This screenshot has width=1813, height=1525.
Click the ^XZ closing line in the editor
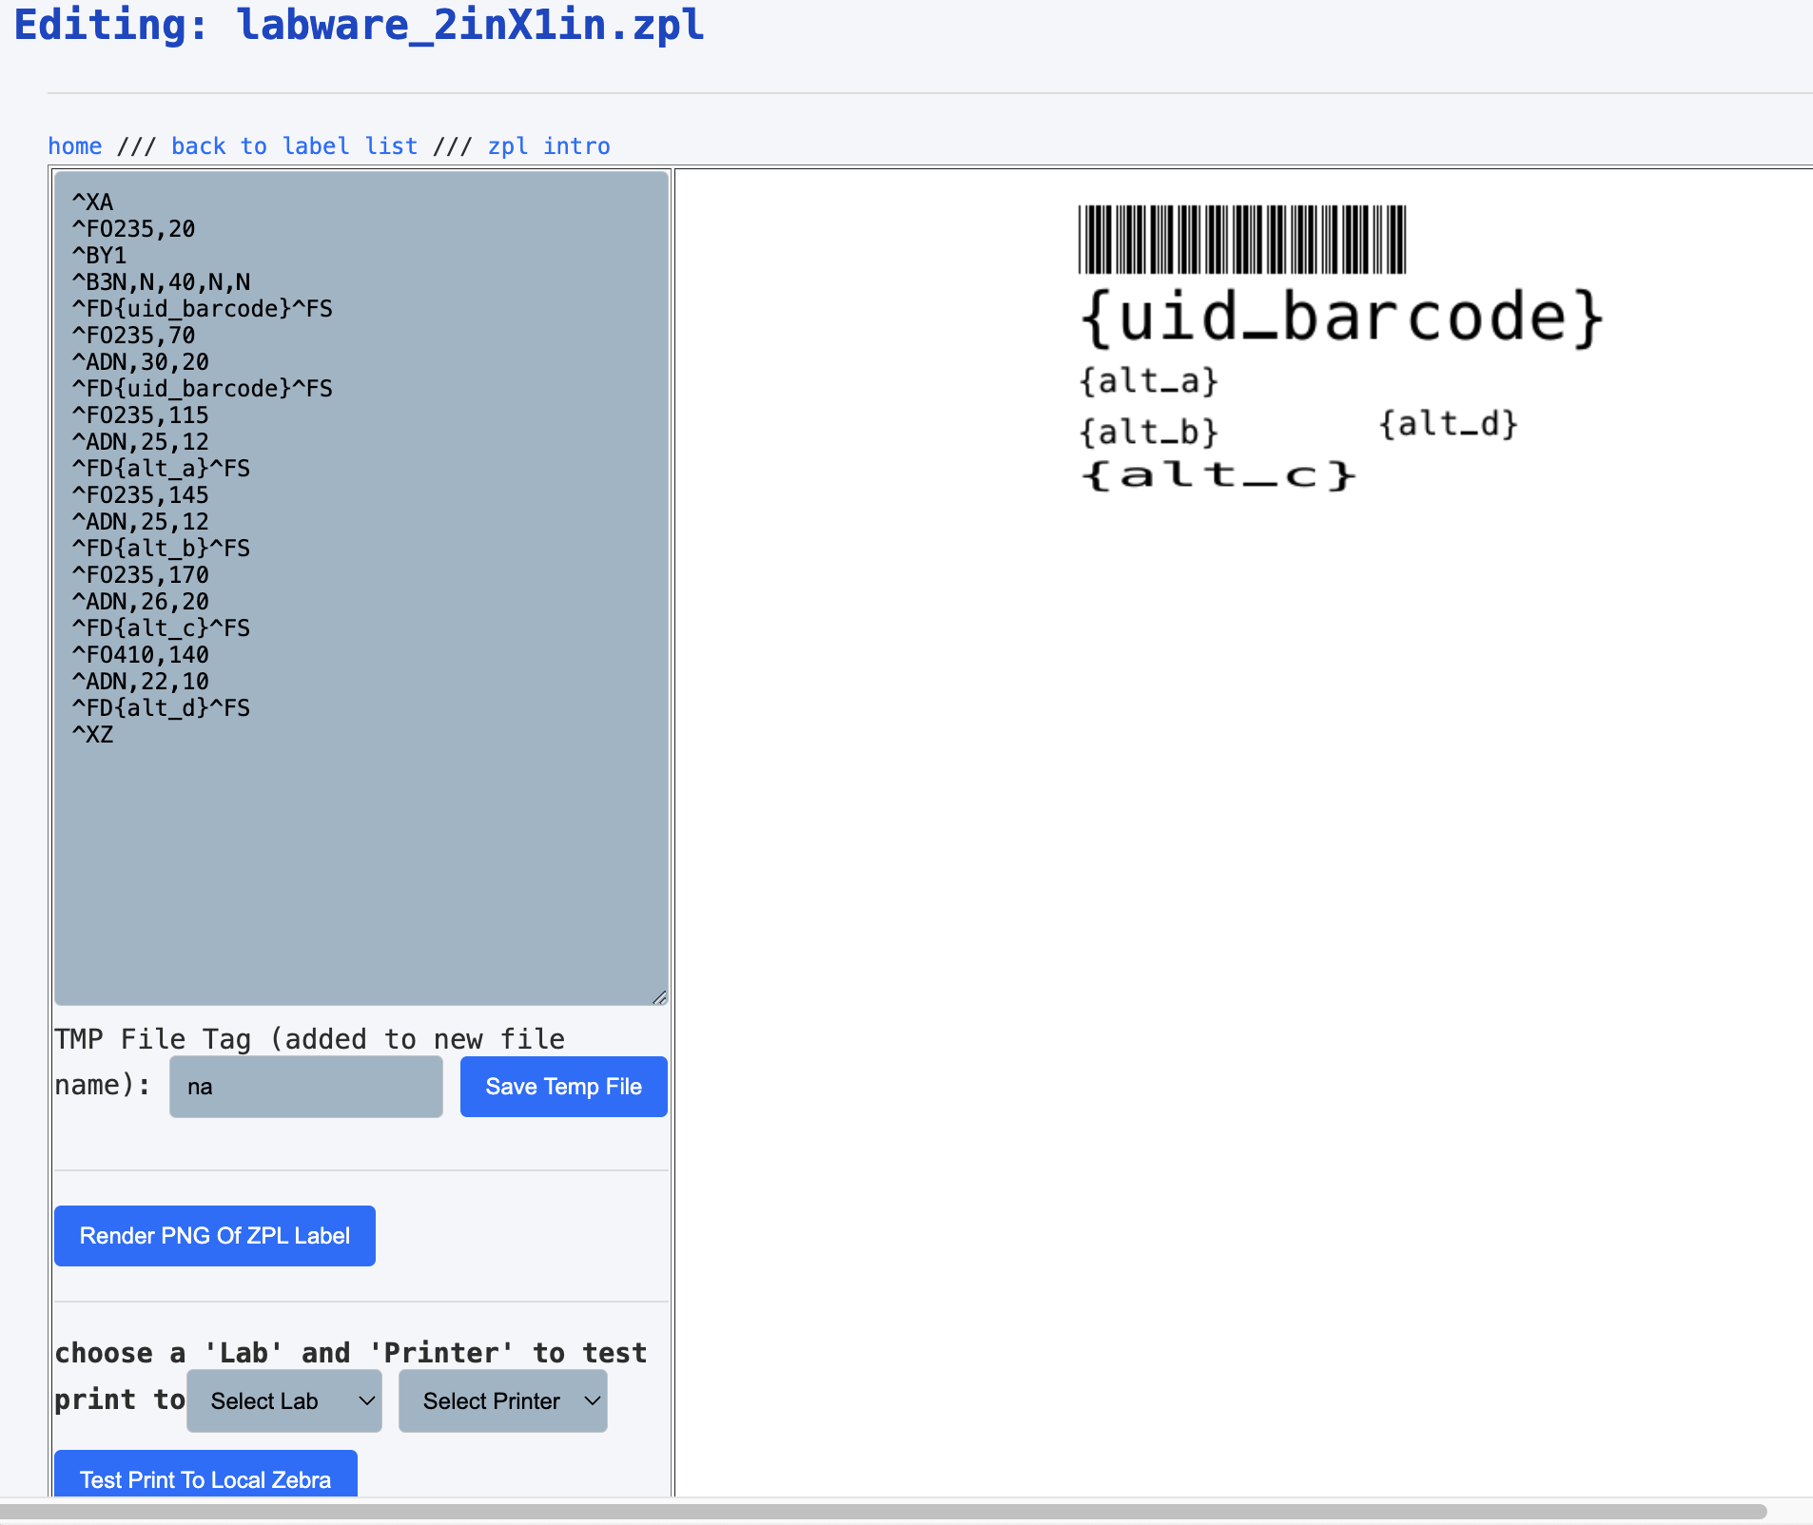point(93,735)
